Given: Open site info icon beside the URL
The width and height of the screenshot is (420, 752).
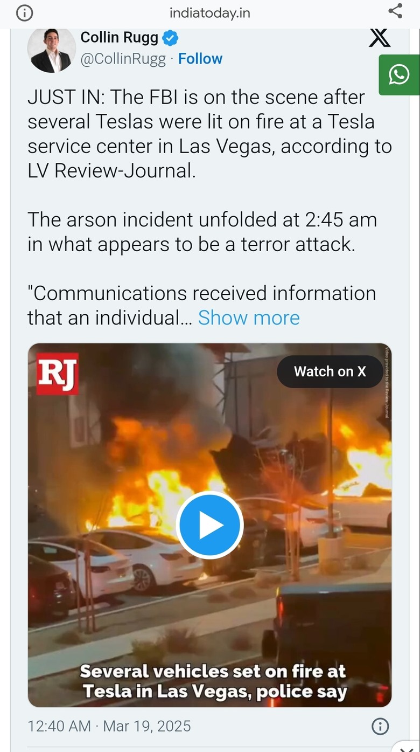Looking at the screenshot, I should pyautogui.click(x=24, y=13).
